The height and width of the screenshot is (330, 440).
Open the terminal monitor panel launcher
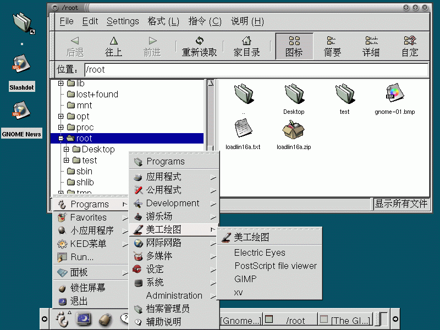[84, 319]
